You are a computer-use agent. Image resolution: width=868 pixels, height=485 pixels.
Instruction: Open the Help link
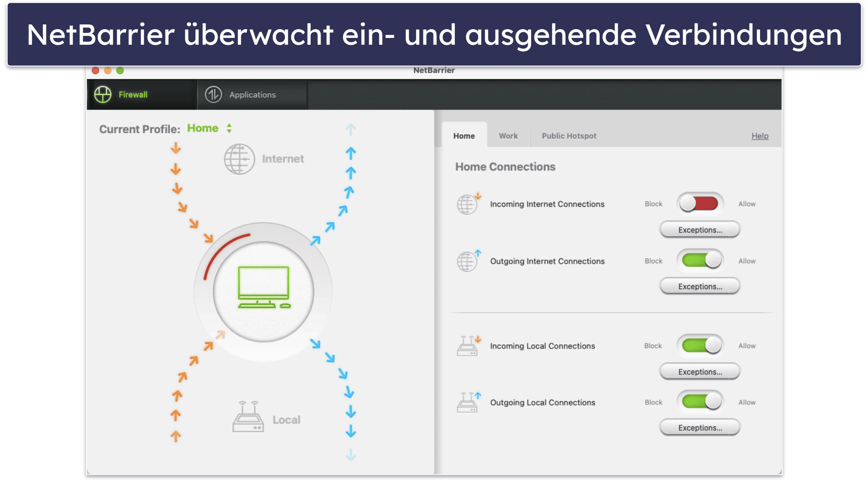(x=760, y=136)
